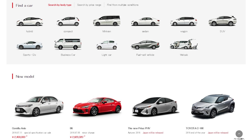This screenshot has height=140, width=252.
Task: Click 'Japan will be released' under Prius PHV
Action: [x=153, y=133]
